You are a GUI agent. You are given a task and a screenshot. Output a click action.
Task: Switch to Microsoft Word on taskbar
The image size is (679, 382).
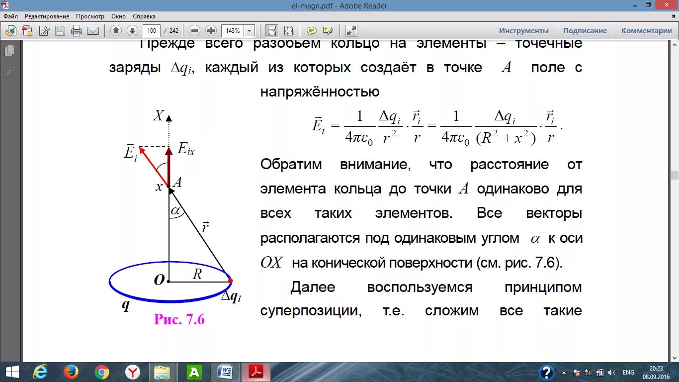point(225,372)
